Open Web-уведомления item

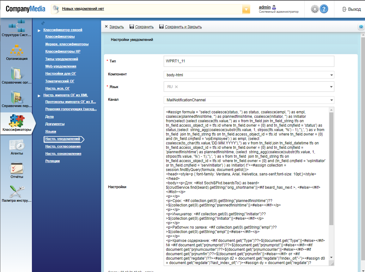pyautogui.click(x=61, y=66)
